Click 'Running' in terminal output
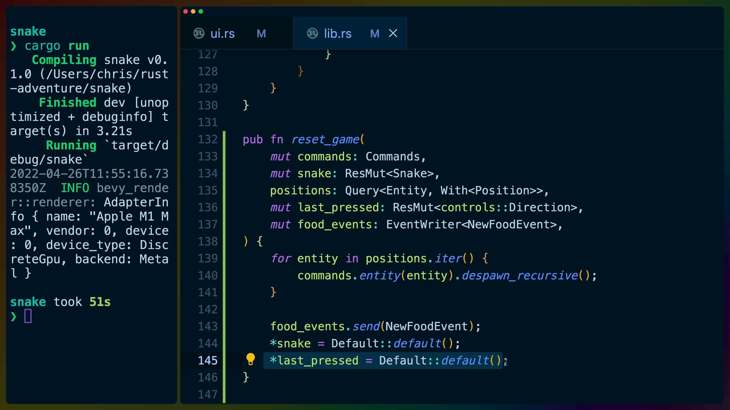The height and width of the screenshot is (410, 730). tap(71, 145)
